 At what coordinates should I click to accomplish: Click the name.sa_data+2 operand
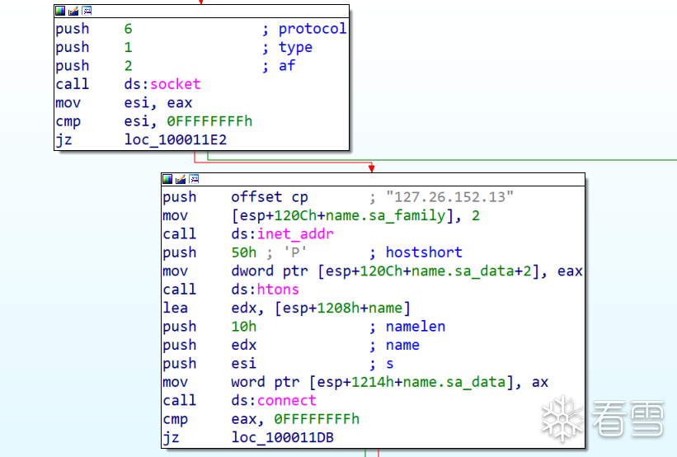[471, 271]
